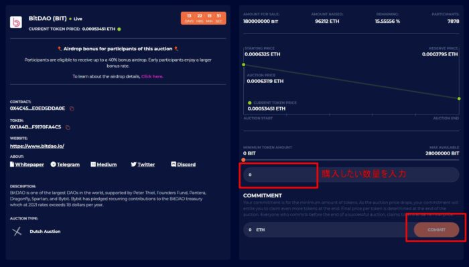Click the contract text 0X4C45...E0ED5DDA0E
The width and height of the screenshot is (469, 267).
coord(38,108)
